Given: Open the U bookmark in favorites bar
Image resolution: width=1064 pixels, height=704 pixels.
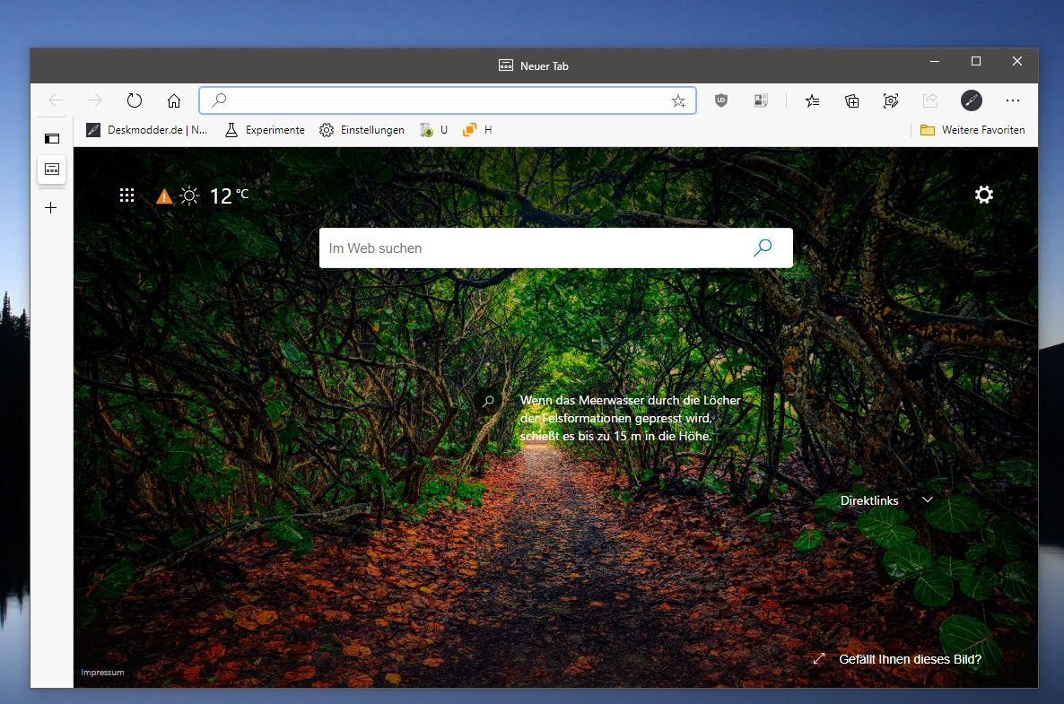Looking at the screenshot, I should click(x=433, y=129).
